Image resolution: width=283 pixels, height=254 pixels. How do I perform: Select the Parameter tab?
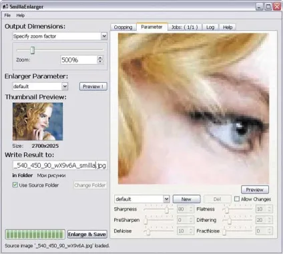click(x=152, y=27)
